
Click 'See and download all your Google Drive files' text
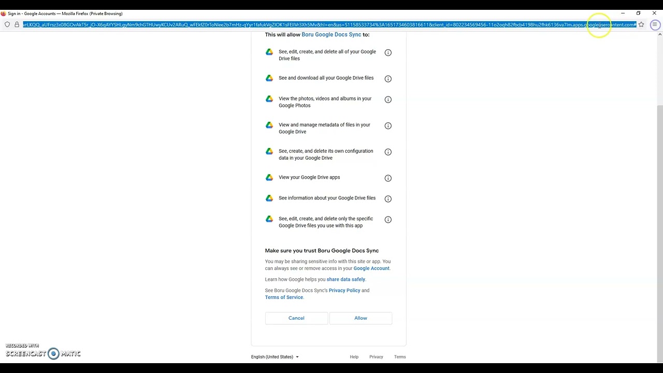click(x=326, y=78)
